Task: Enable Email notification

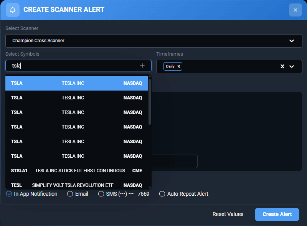Action: [x=78, y=194]
